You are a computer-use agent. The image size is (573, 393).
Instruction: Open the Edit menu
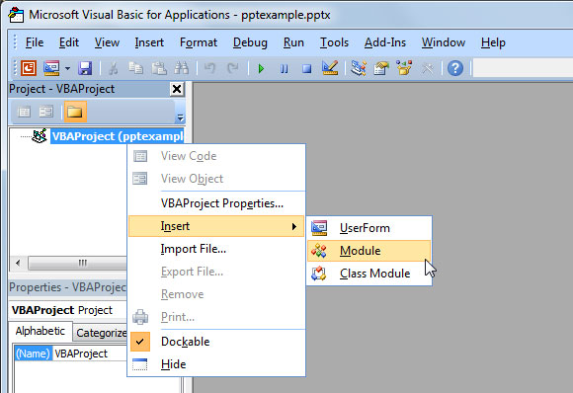(69, 42)
